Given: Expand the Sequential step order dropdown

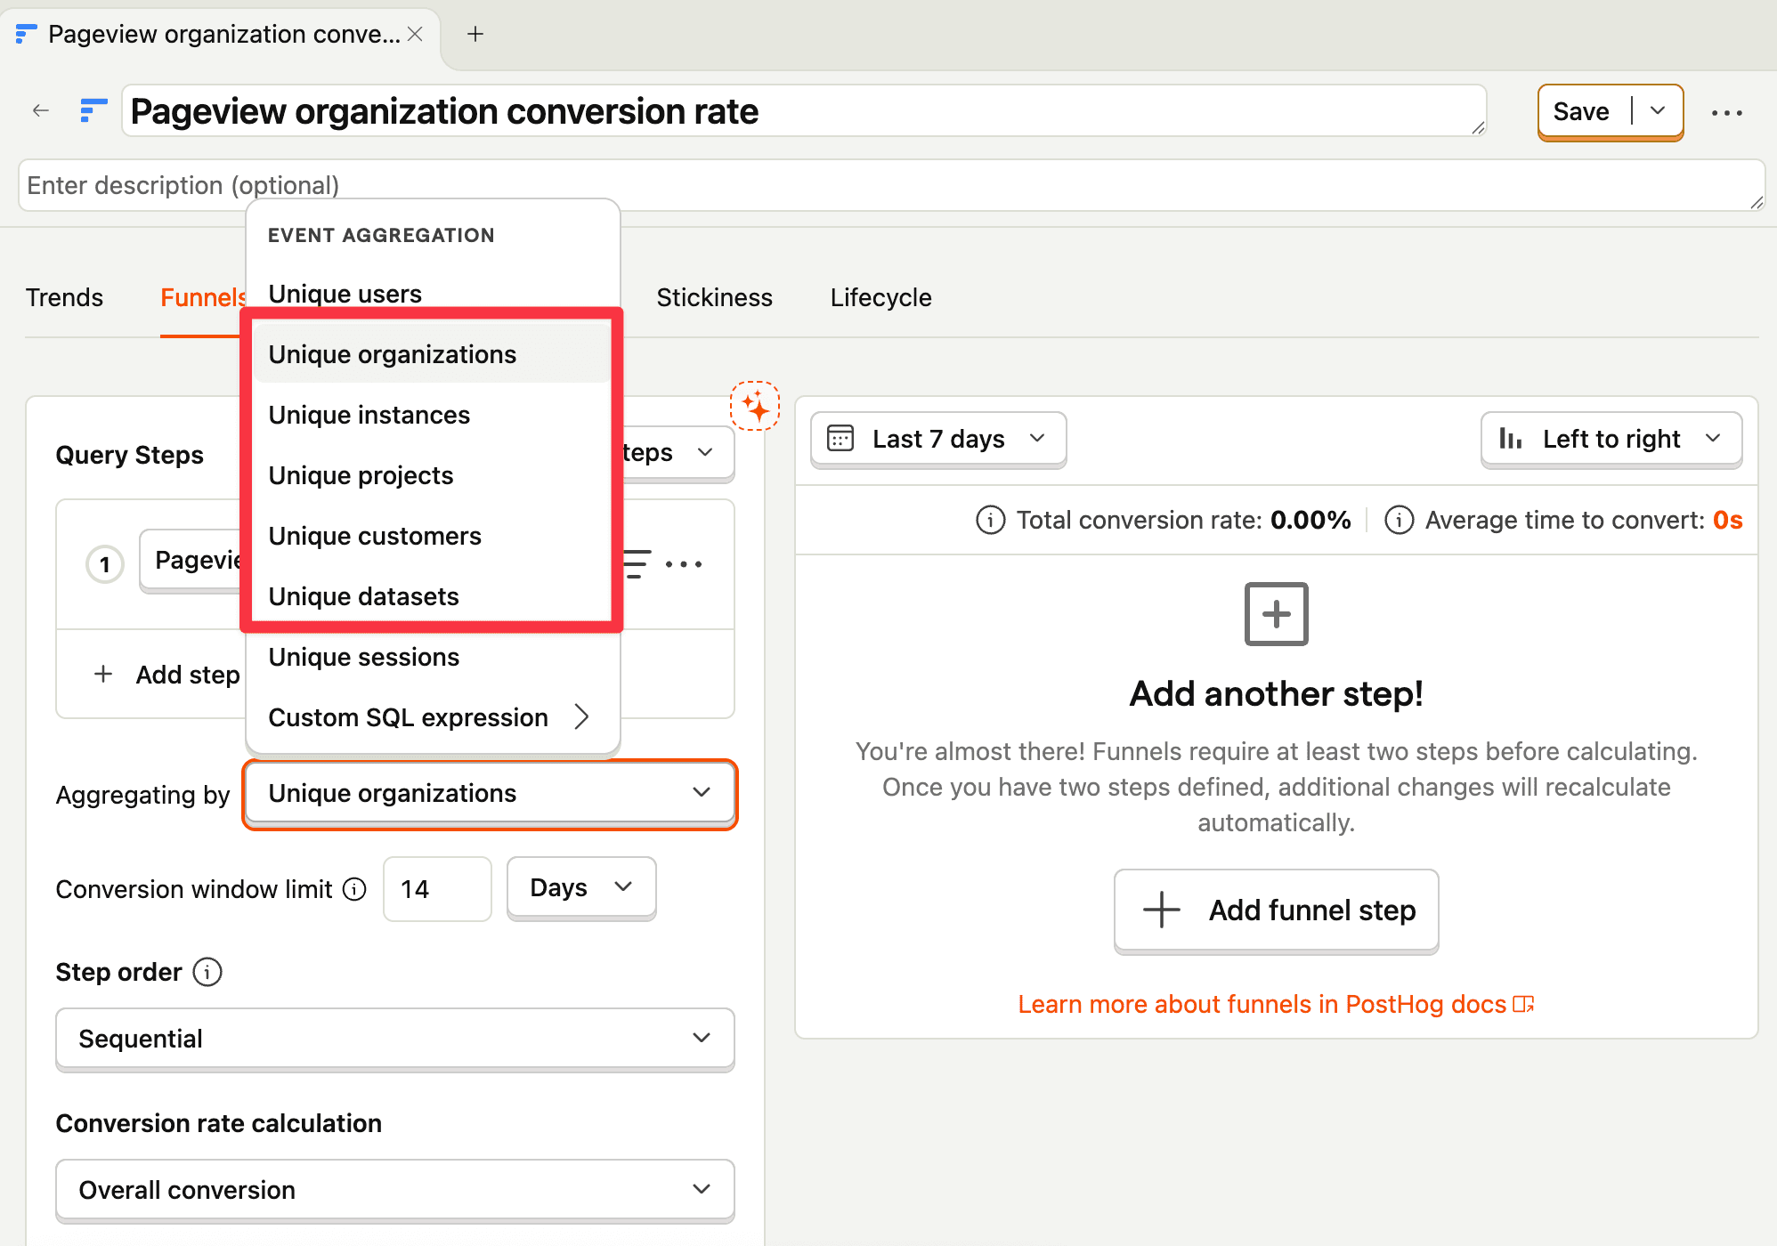Looking at the screenshot, I should 394,1039.
